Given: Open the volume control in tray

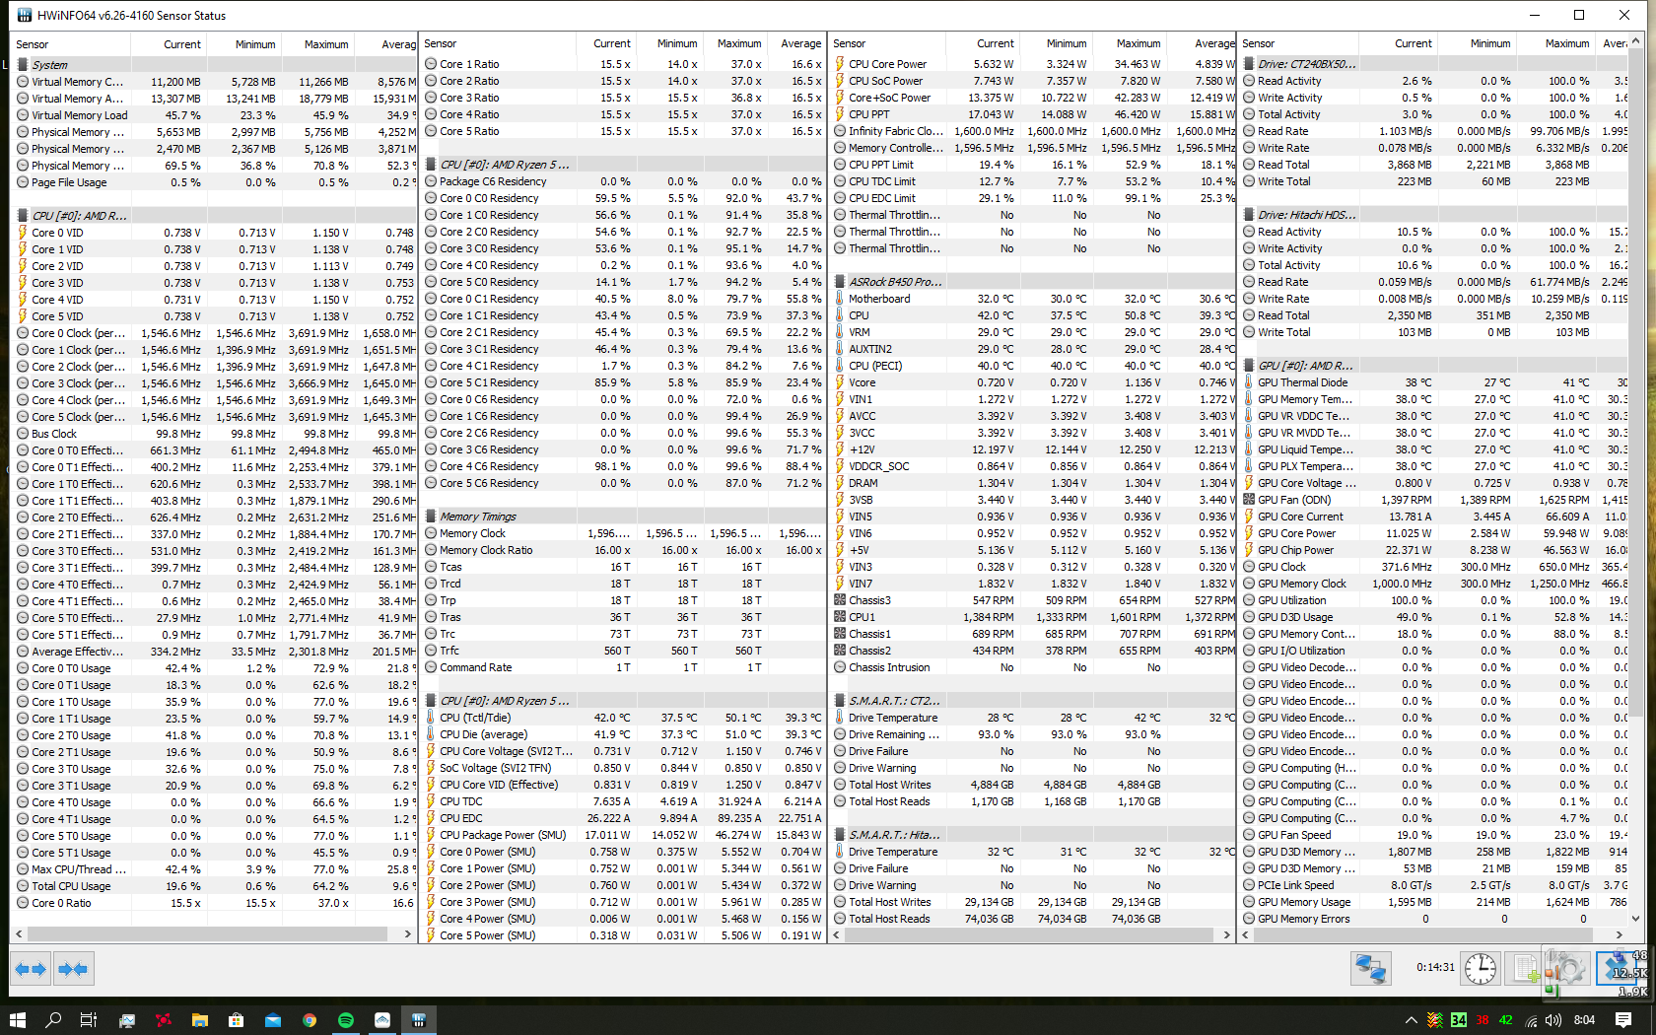Looking at the screenshot, I should pyautogui.click(x=1553, y=1020).
